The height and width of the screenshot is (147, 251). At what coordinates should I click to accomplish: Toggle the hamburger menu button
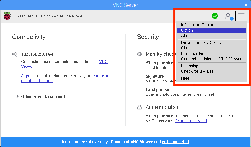pos(241,16)
